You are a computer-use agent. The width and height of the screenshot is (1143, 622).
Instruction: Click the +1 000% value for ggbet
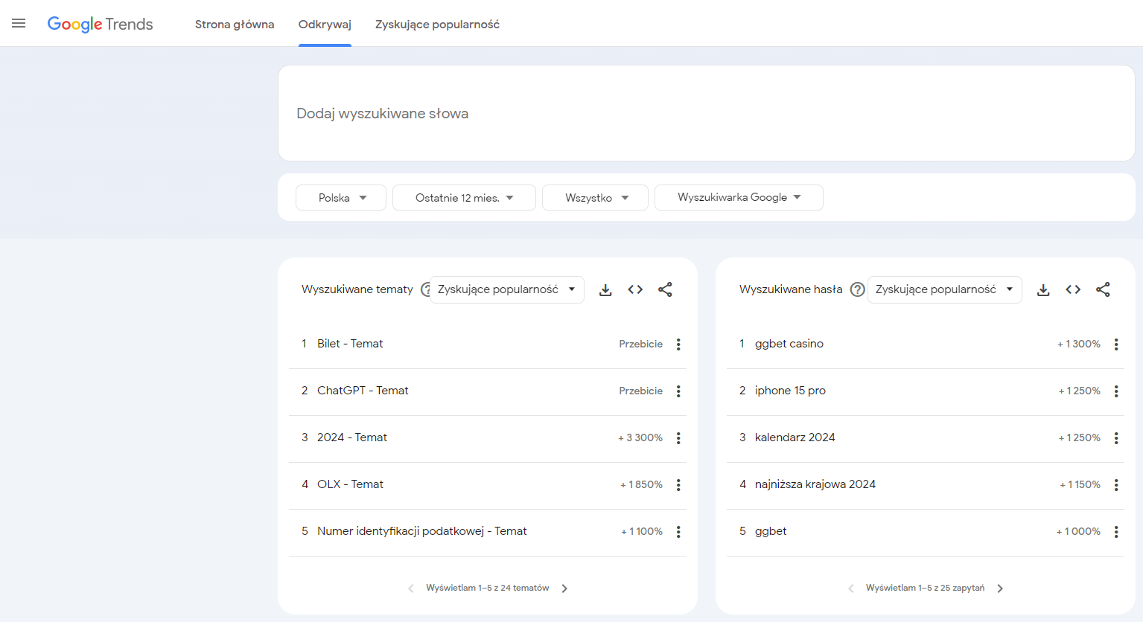coord(1078,531)
